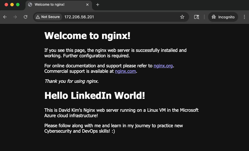Click the address bar showing 172.206.56.201
Screen dimensions: 249x151
tap(115, 17)
